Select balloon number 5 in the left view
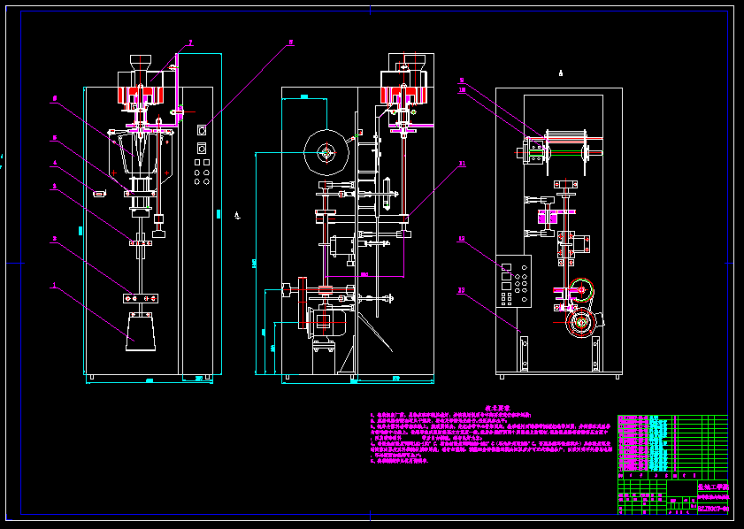Screen dimensions: 744x529 pyautogui.click(x=55, y=138)
